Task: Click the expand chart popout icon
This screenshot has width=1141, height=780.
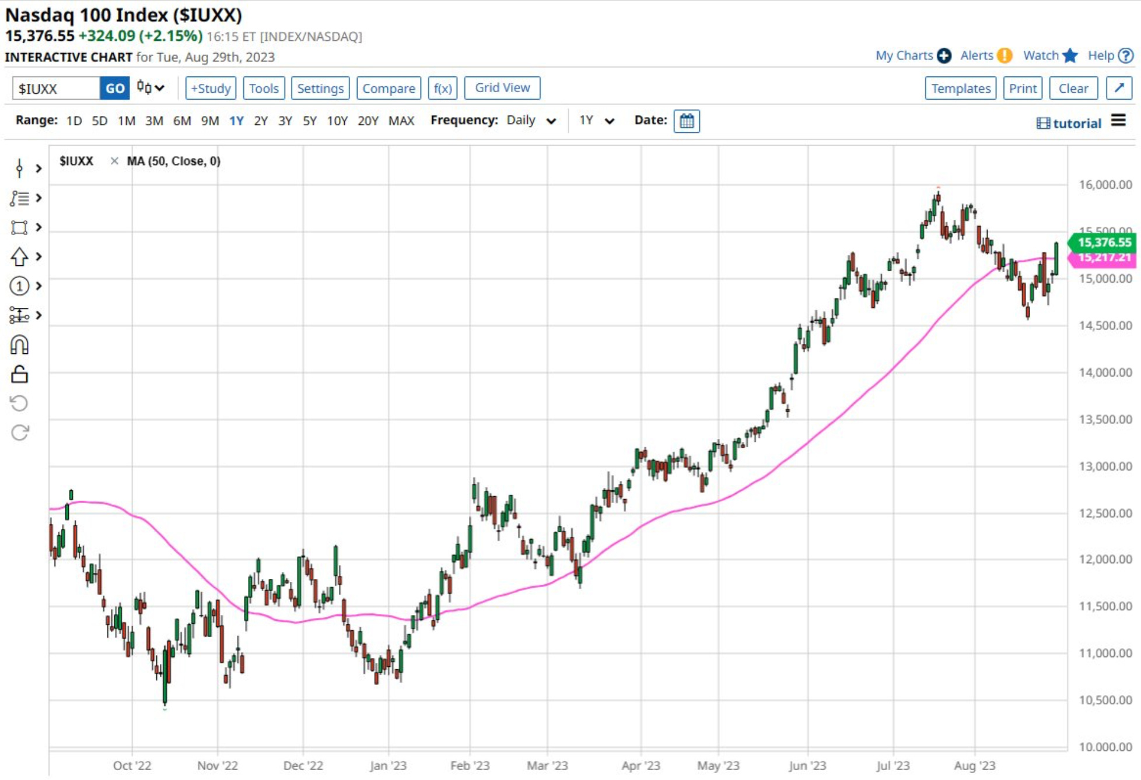Action: 1119,88
